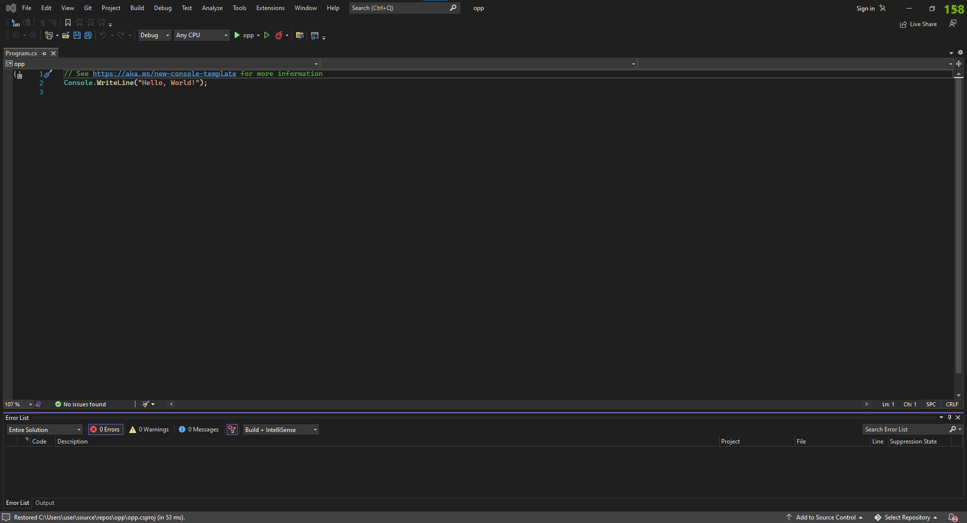Click the Undo arrow icon
This screenshot has width=967, height=523.
click(x=103, y=35)
